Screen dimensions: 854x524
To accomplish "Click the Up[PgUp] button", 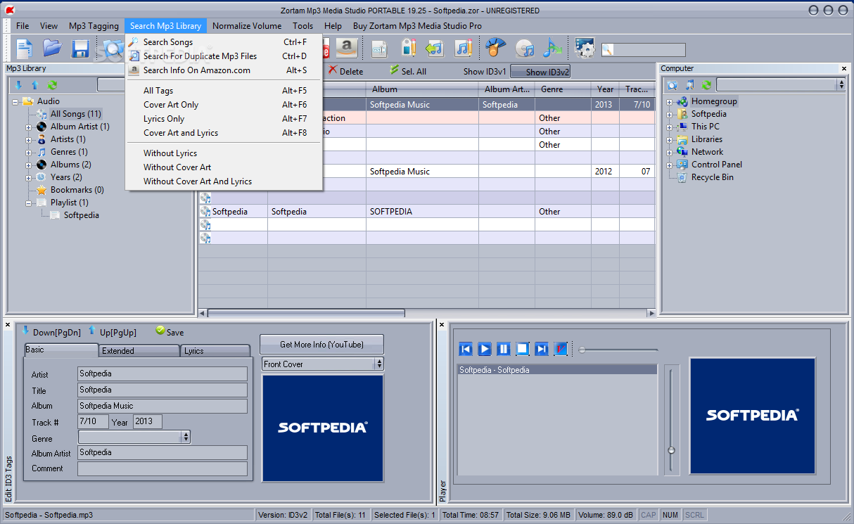I will pos(112,332).
